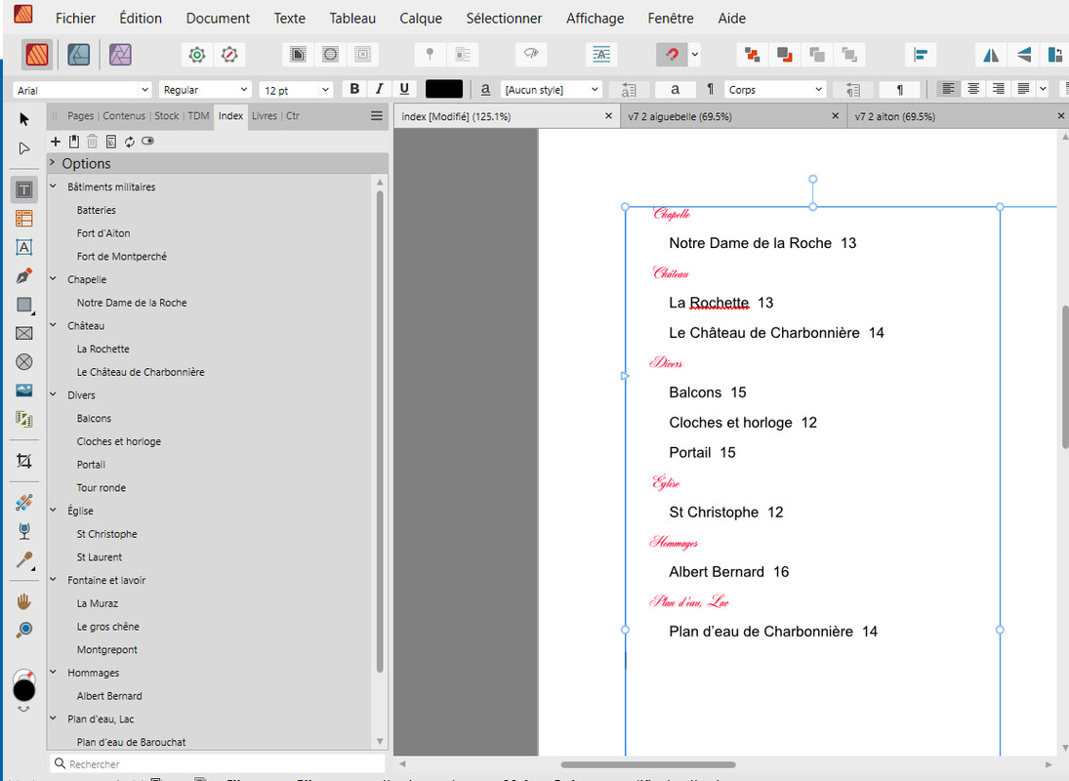Switch to the TDM panel tab
1069x781 pixels.
[x=198, y=116]
